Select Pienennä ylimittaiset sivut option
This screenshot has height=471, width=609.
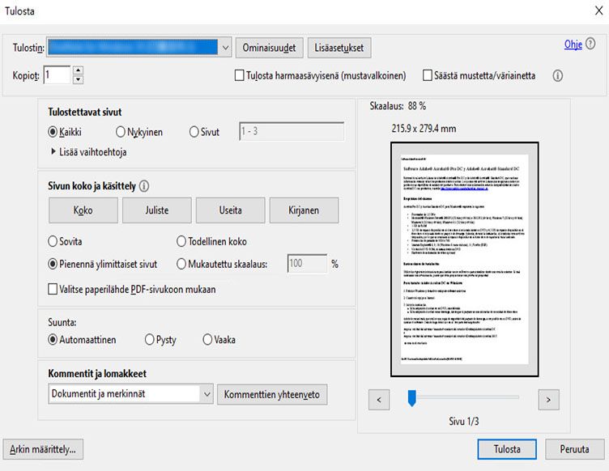[x=53, y=264]
